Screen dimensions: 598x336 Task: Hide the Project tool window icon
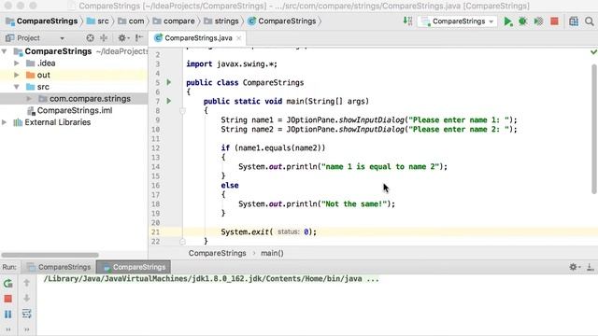139,37
